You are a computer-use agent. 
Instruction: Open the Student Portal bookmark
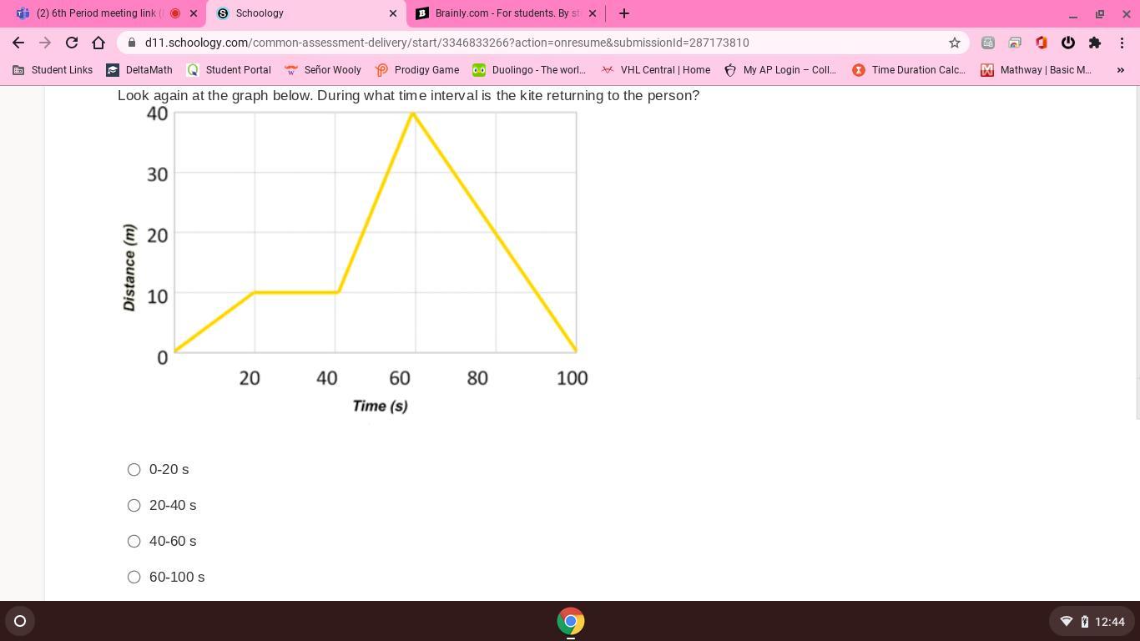[229, 70]
